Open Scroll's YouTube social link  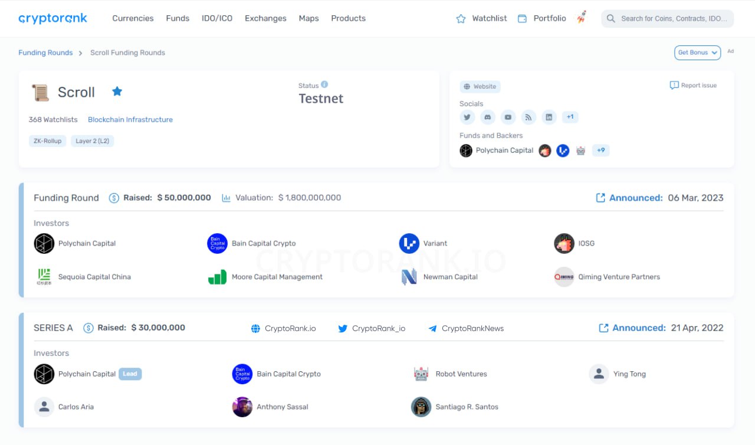[508, 117]
